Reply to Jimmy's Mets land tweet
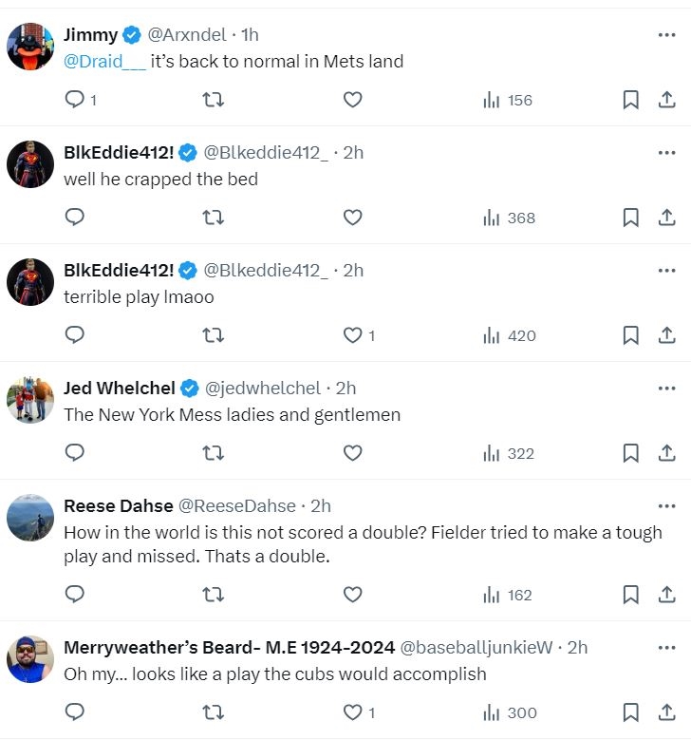Screen dimensions: 691x740 tap(75, 100)
